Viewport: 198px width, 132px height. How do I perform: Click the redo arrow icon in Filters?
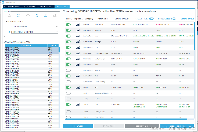pos(55,15)
